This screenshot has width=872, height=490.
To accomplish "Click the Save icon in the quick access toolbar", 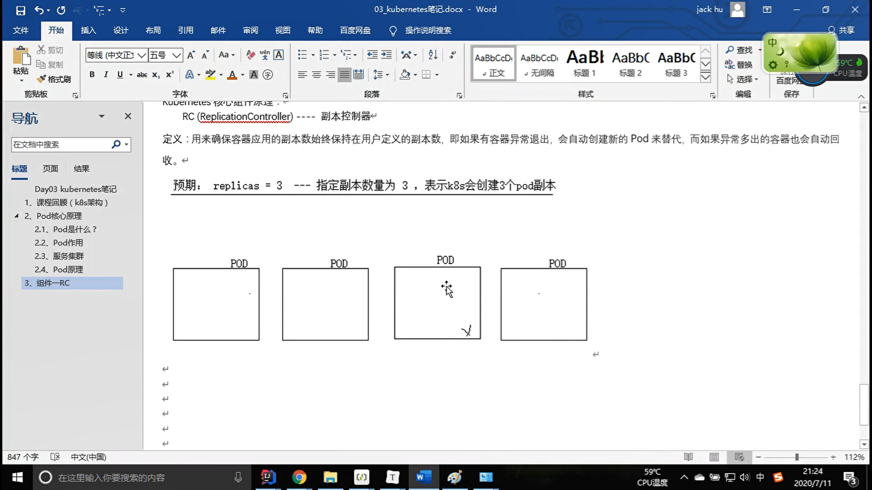I will (20, 10).
